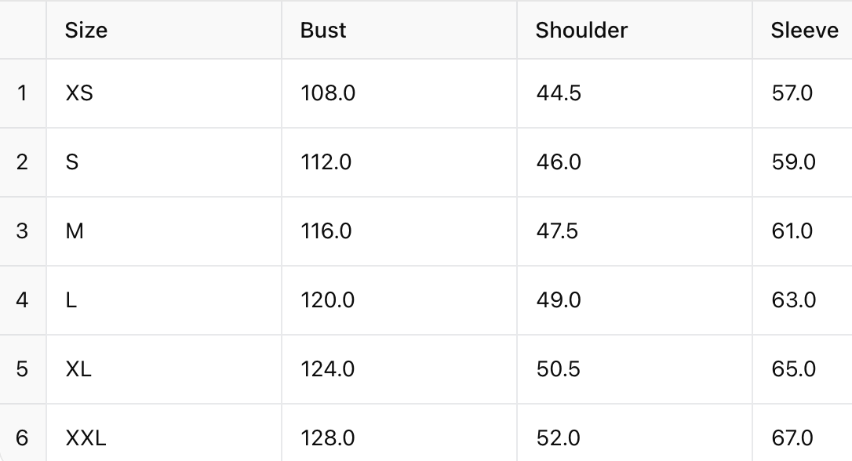Screen dimensions: 852x461
Task: Select row number 2
Action: [22, 162]
